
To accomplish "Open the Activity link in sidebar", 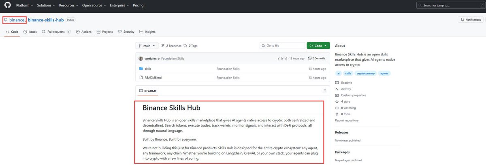I will tap(343, 89).
